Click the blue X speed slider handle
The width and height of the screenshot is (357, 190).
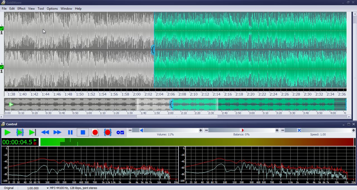click(299, 130)
